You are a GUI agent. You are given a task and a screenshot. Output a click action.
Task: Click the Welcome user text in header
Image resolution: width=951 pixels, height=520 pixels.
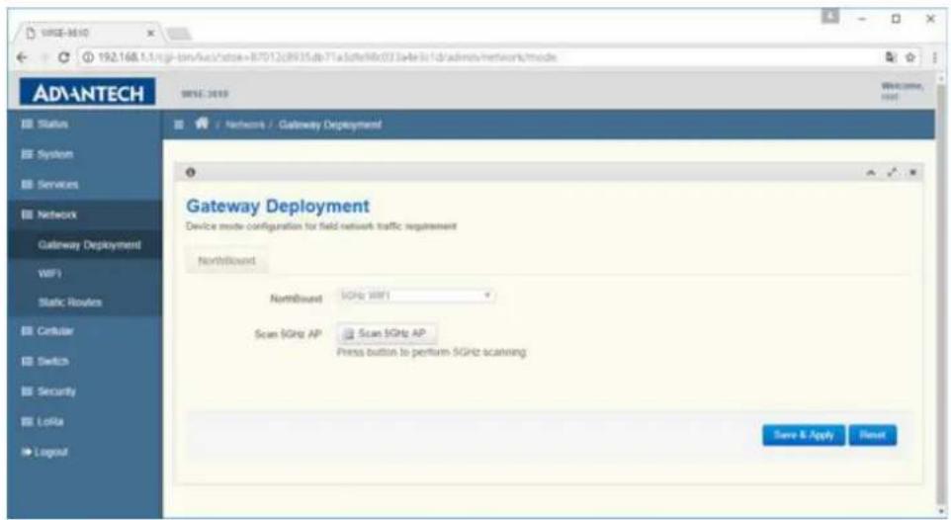click(x=903, y=91)
